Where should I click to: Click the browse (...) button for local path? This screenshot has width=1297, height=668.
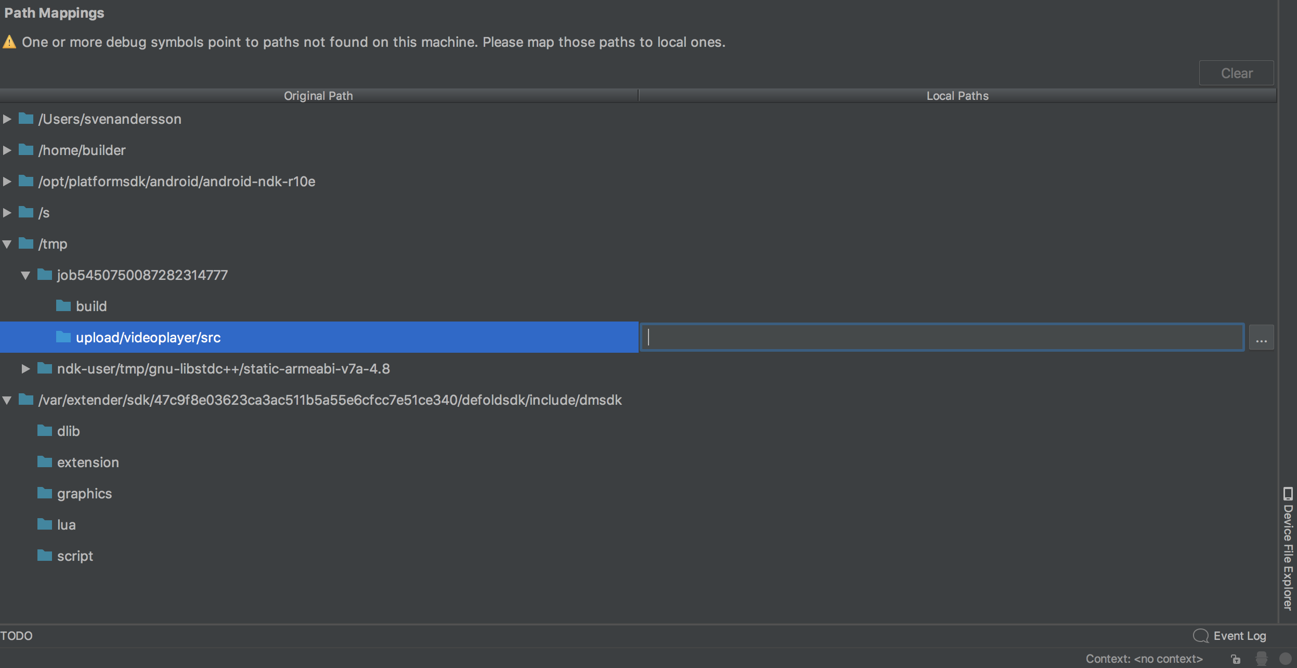click(x=1261, y=338)
